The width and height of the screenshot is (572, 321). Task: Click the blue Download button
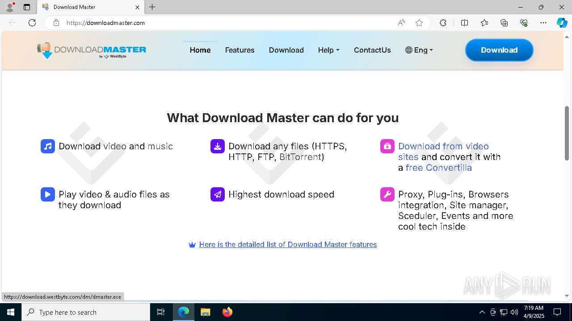[499, 50]
